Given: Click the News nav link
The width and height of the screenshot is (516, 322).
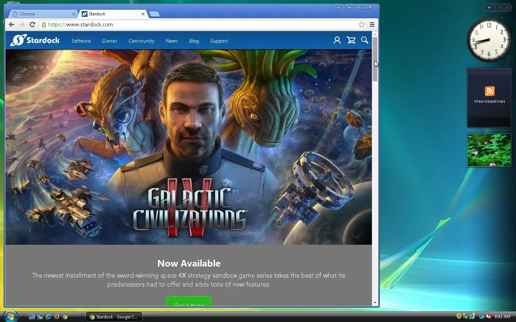Looking at the screenshot, I should [x=172, y=41].
